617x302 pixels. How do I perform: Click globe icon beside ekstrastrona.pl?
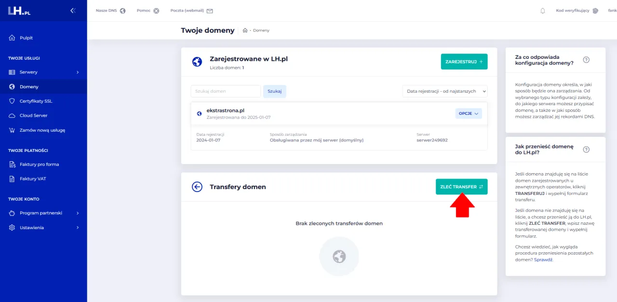199,114
